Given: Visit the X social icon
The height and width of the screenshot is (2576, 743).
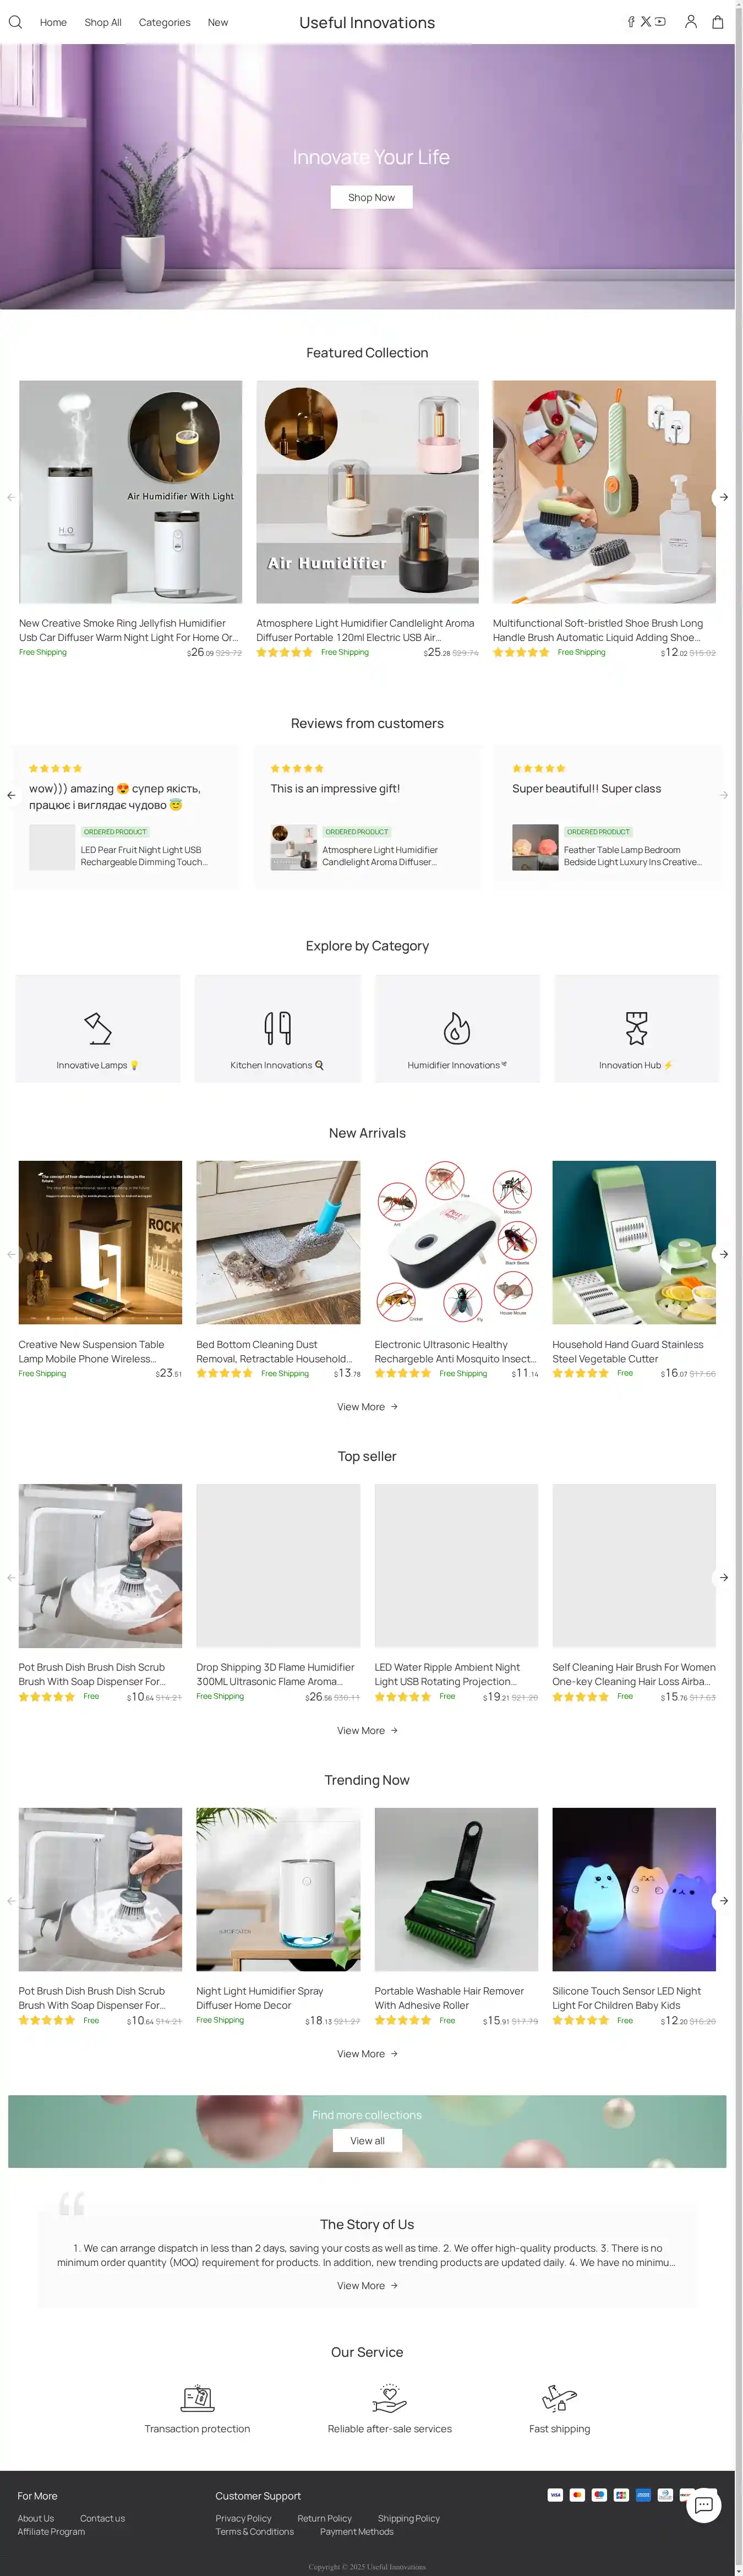Looking at the screenshot, I should click(x=645, y=22).
